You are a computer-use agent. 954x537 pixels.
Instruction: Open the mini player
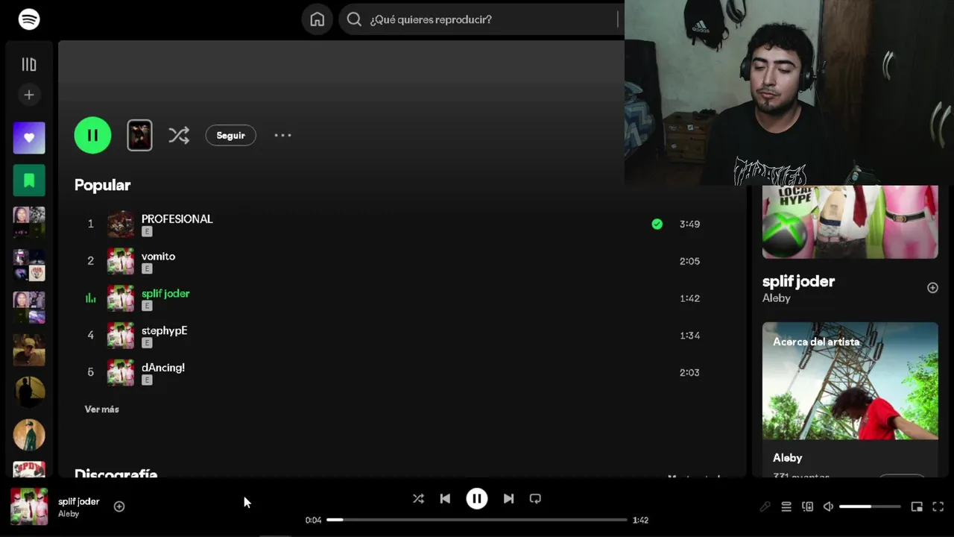point(917,506)
